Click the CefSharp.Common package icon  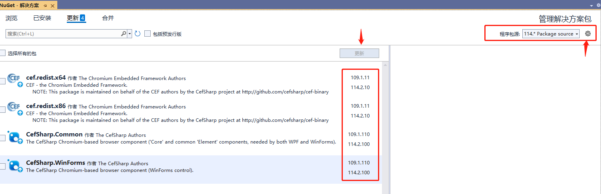coord(14,136)
